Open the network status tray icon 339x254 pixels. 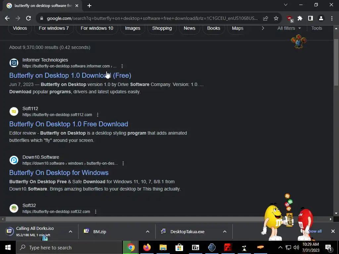click(288, 247)
